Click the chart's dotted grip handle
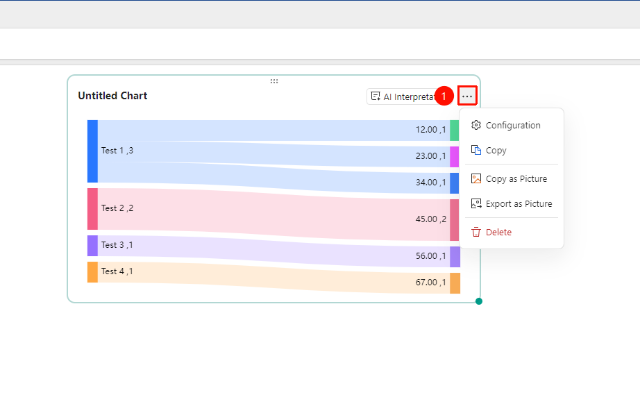 274,81
